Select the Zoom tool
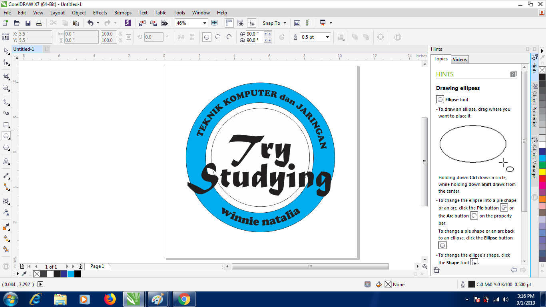Screen dimensions: 546x307 (6, 88)
